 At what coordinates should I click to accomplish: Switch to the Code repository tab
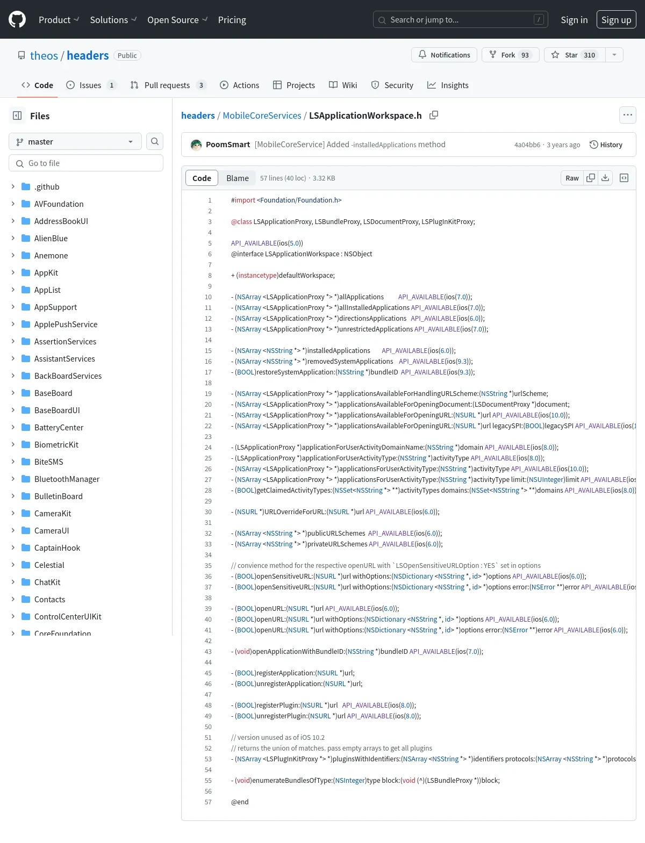pos(37,85)
